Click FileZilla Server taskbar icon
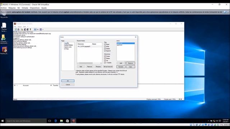This screenshot has height=129, width=230. point(73,121)
